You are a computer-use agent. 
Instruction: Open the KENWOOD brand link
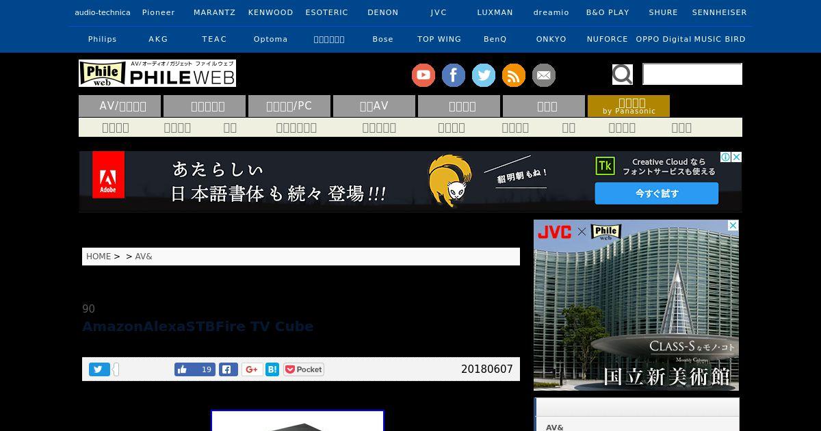(271, 12)
